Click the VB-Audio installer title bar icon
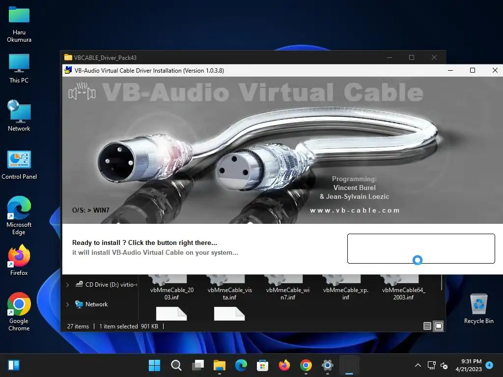The image size is (503, 377). coord(68,70)
